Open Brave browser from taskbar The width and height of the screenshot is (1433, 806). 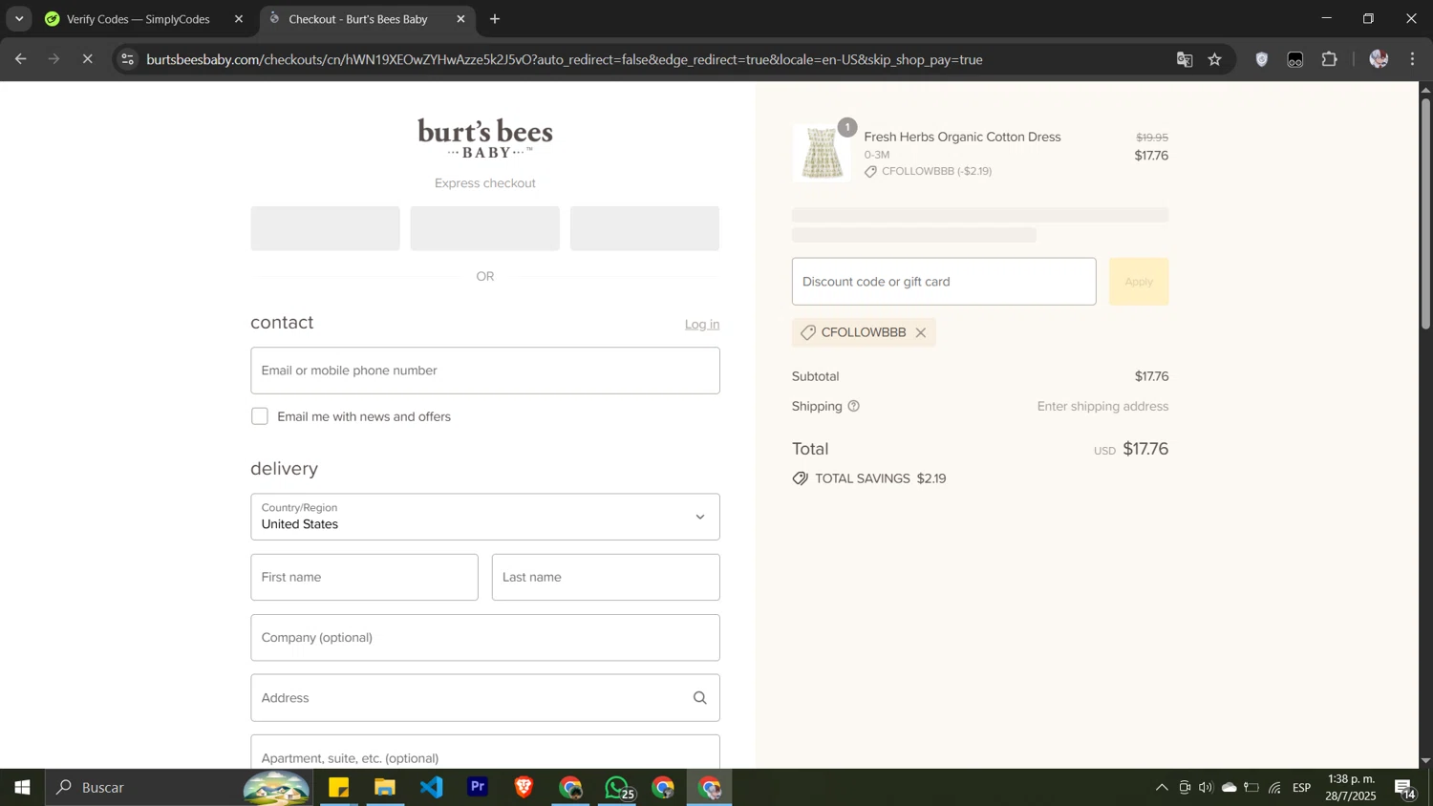pyautogui.click(x=524, y=788)
